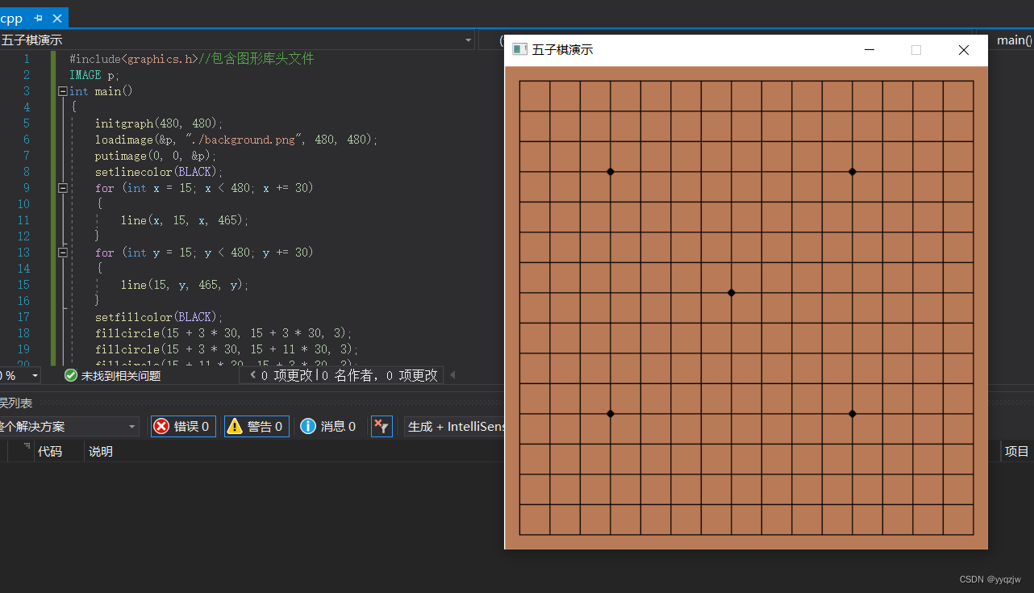Click the green no-issues checkmark icon
This screenshot has width=1034, height=593.
click(71, 375)
